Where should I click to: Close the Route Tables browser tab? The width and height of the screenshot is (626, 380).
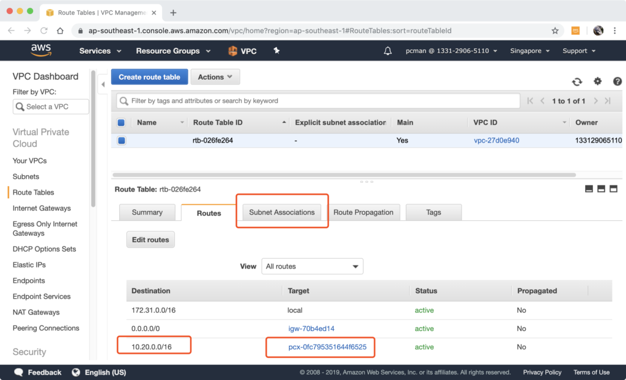(x=153, y=13)
